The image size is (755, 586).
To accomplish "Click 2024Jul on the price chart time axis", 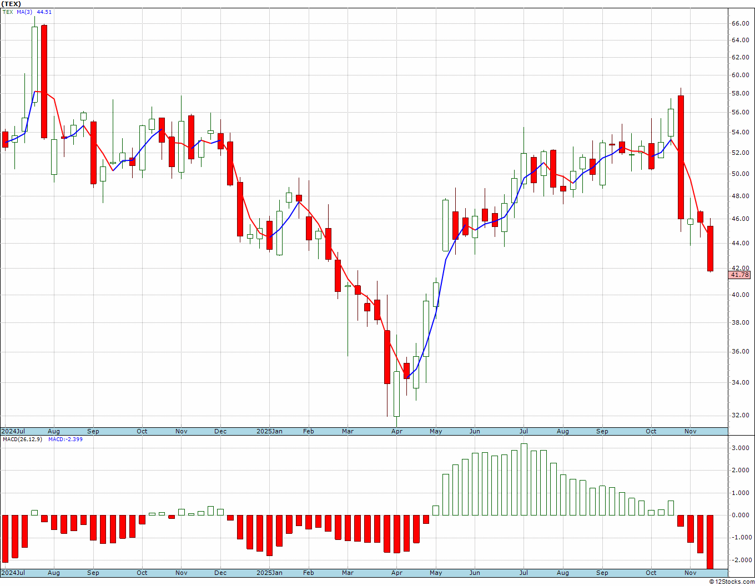I will pos(13,431).
